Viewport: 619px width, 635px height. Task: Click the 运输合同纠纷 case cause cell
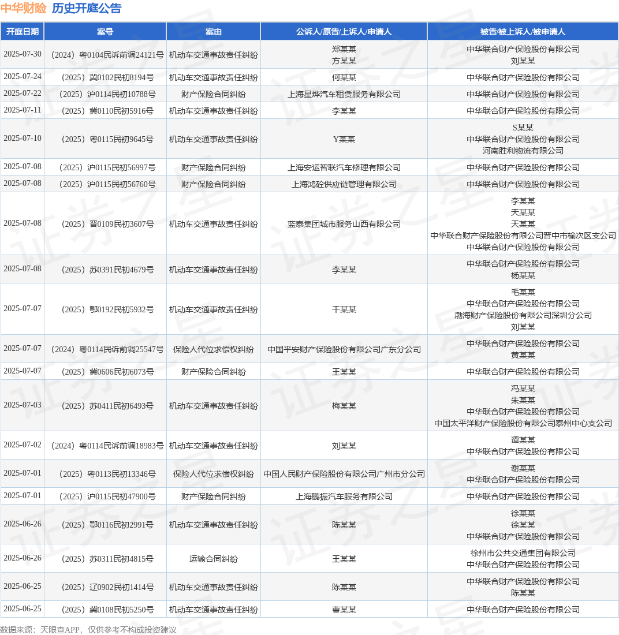click(x=214, y=559)
